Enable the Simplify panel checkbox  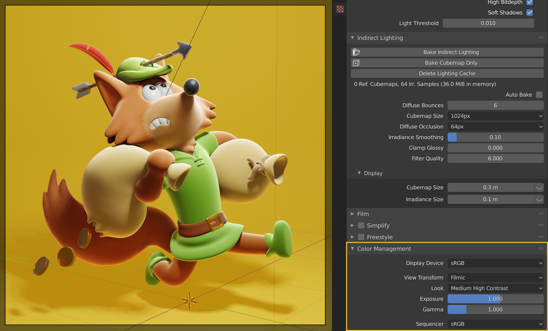[361, 225]
